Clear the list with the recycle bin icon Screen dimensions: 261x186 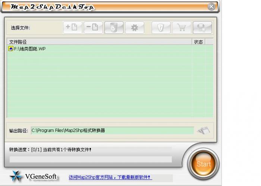pos(114,28)
